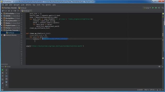The height and width of the screenshot is (92, 165).
Task: Expand the PyTextEditor project folder
Action: point(2,14)
